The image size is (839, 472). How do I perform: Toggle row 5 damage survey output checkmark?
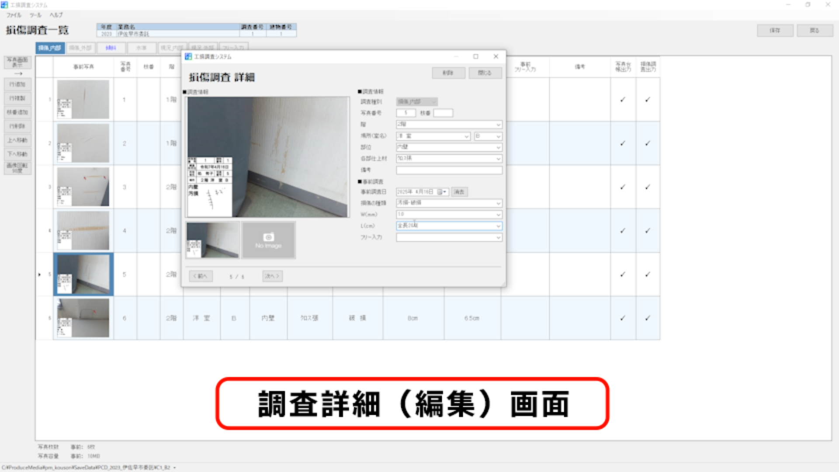[648, 274]
